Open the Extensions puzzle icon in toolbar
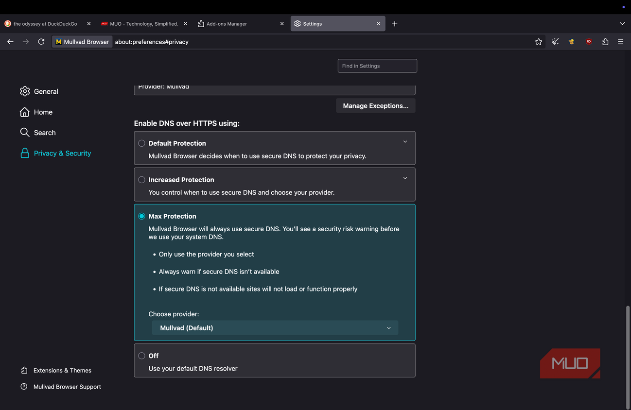 click(605, 42)
